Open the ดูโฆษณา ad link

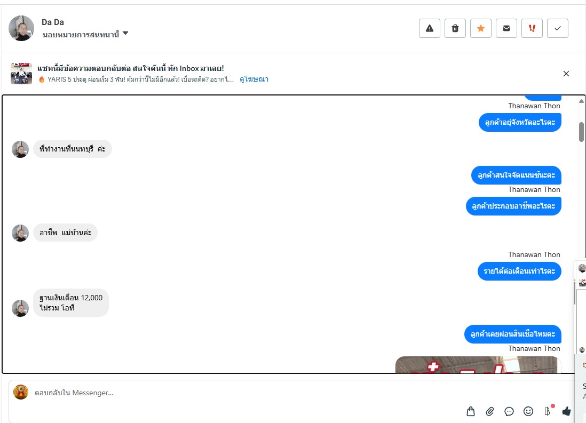click(254, 79)
